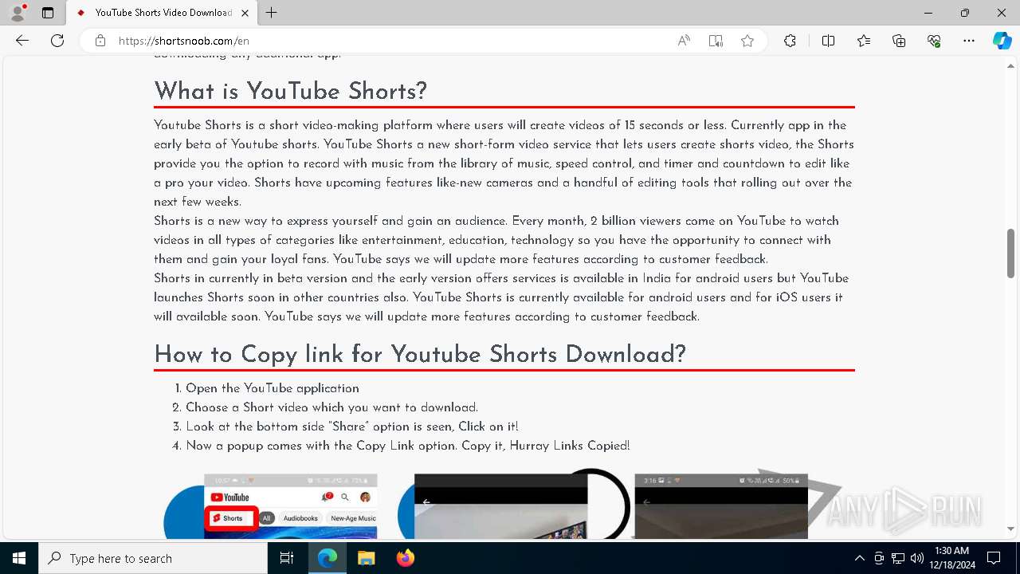
Task: Go back to previous page
Action: pos(22,41)
